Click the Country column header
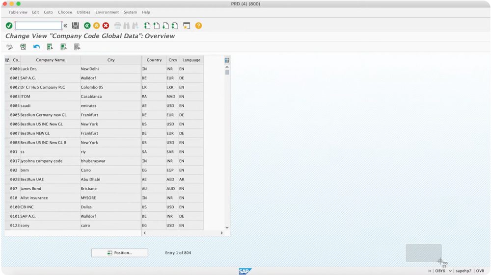The height and width of the screenshot is (275, 491). (154, 60)
